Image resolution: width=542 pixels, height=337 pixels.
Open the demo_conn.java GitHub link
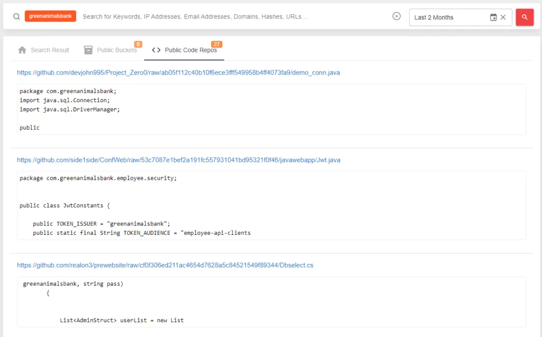[178, 72]
